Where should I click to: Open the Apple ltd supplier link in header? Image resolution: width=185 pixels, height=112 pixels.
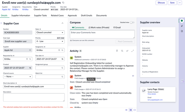[x=6, y=9]
